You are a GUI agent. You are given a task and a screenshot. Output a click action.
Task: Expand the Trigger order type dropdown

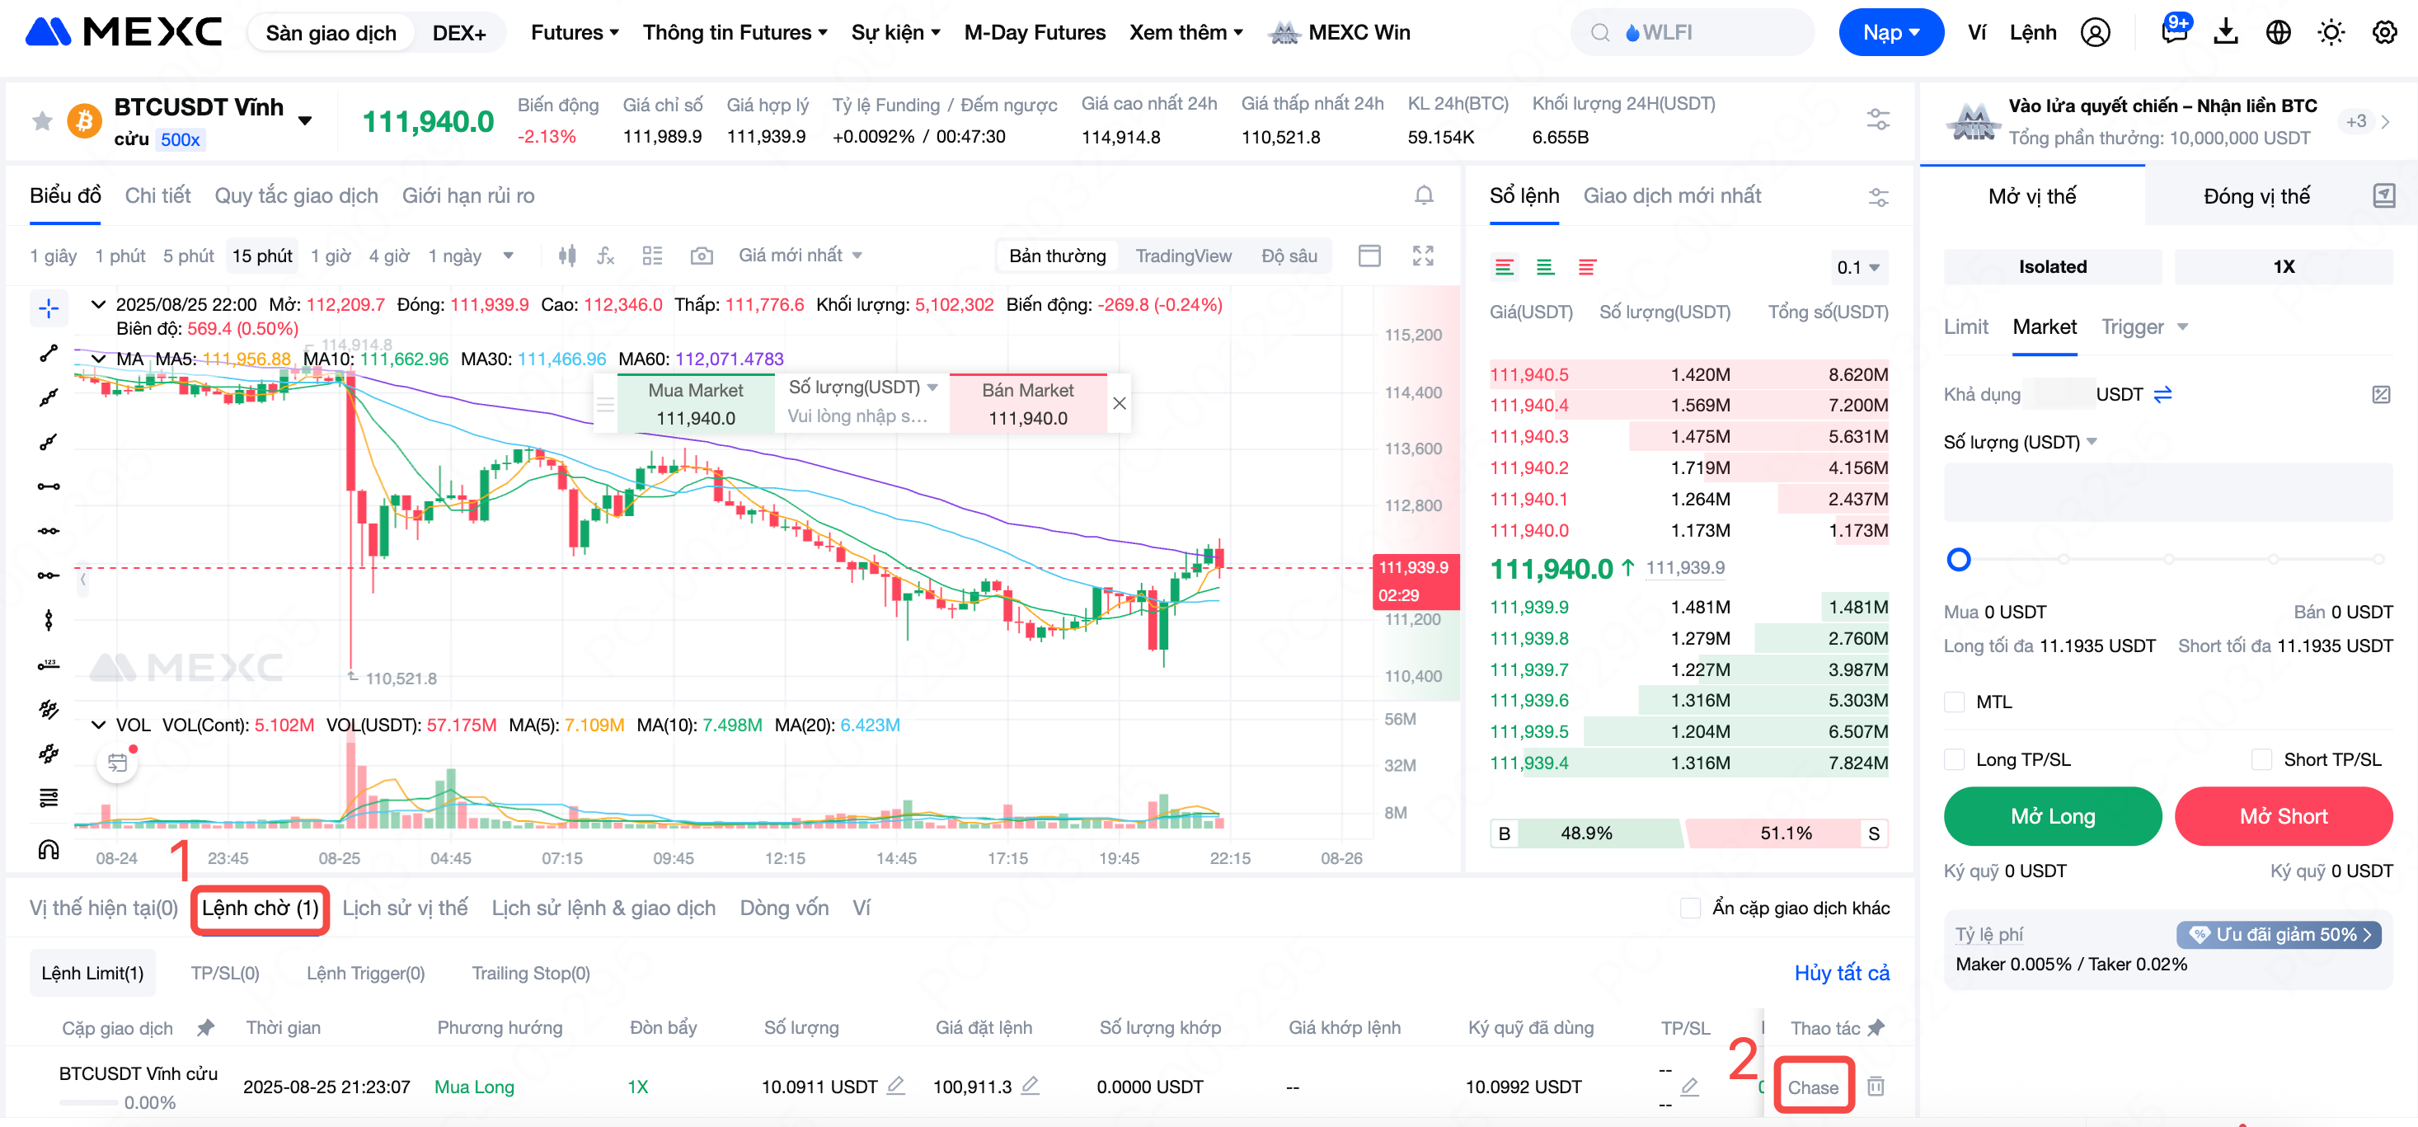coord(2183,327)
